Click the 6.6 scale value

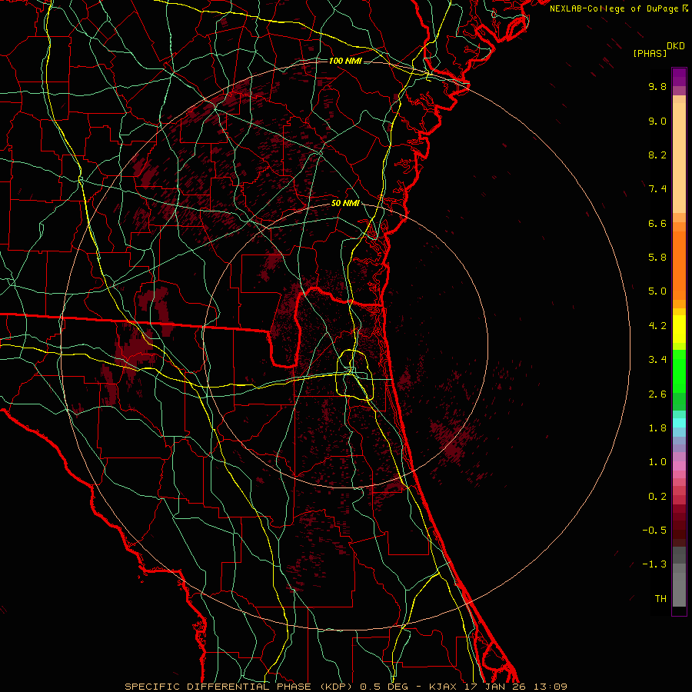pyautogui.click(x=657, y=223)
